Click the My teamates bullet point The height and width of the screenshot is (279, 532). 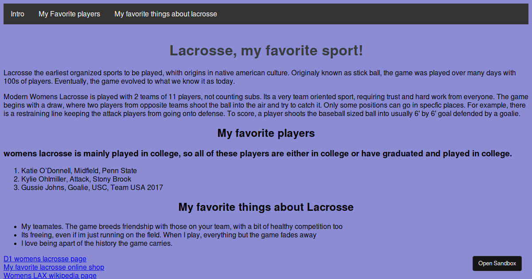click(182, 226)
